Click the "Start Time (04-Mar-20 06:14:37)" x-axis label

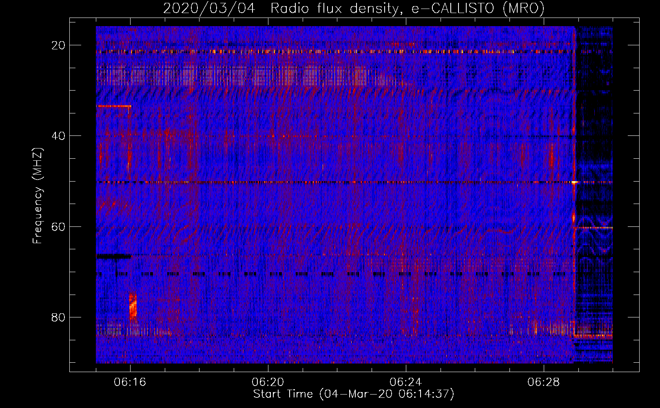[x=354, y=394]
